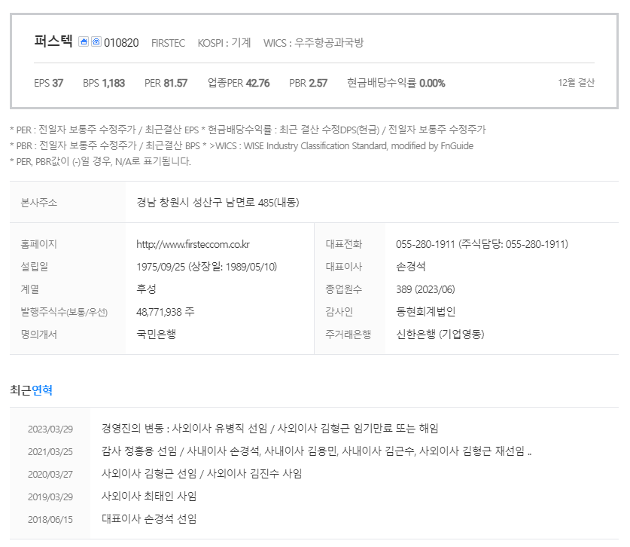Click the 업종PER 42.76 value
Image resolution: width=630 pixels, height=547 pixels.
239,83
